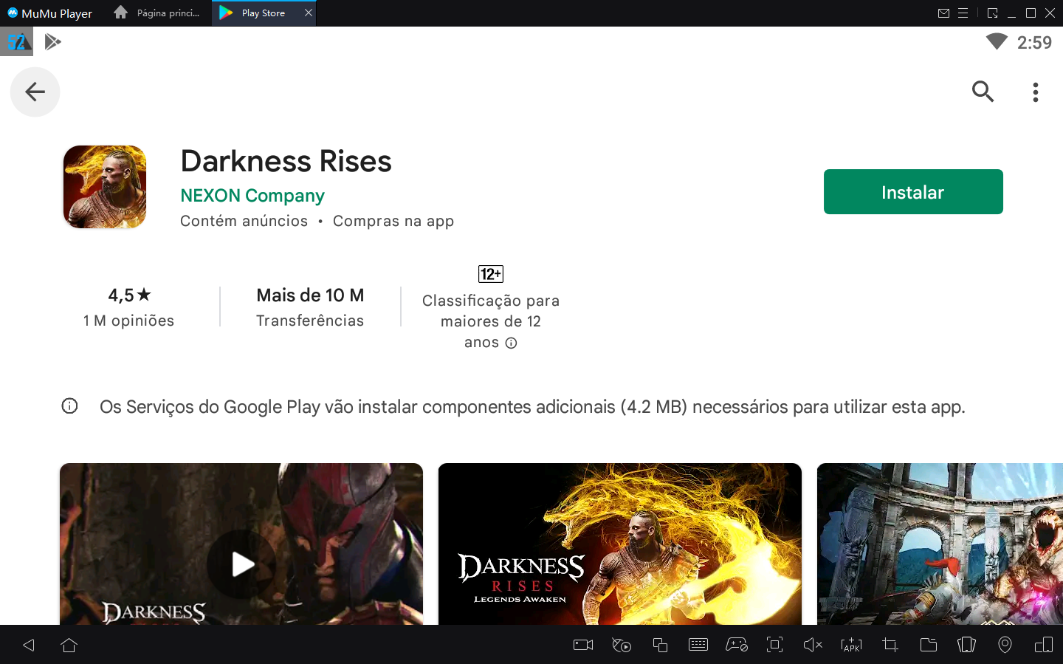
Task: Toggle shake mode with the vibration icon
Action: point(966,644)
